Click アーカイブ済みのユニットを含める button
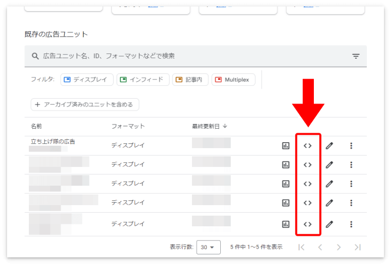 point(85,105)
